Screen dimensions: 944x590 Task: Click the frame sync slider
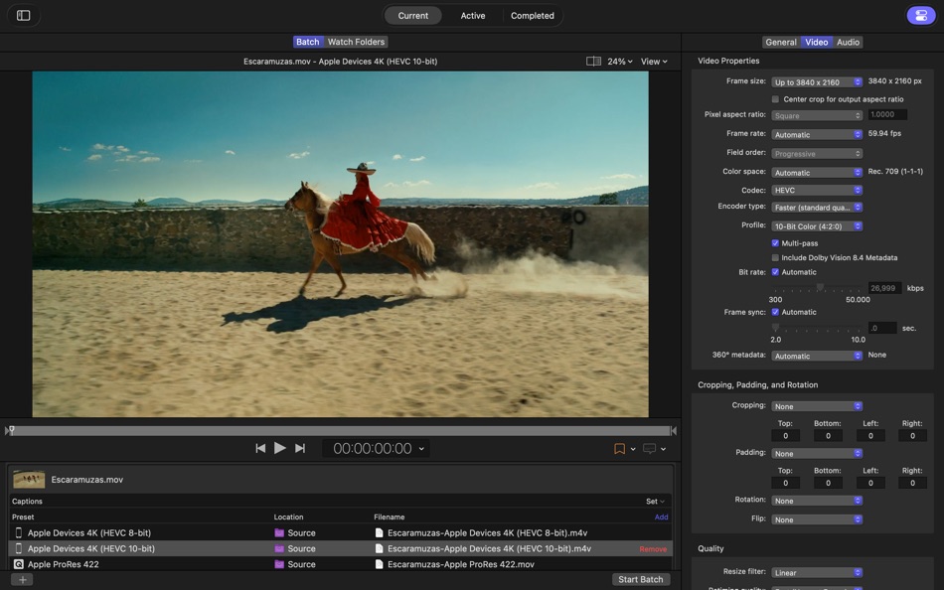(x=817, y=328)
